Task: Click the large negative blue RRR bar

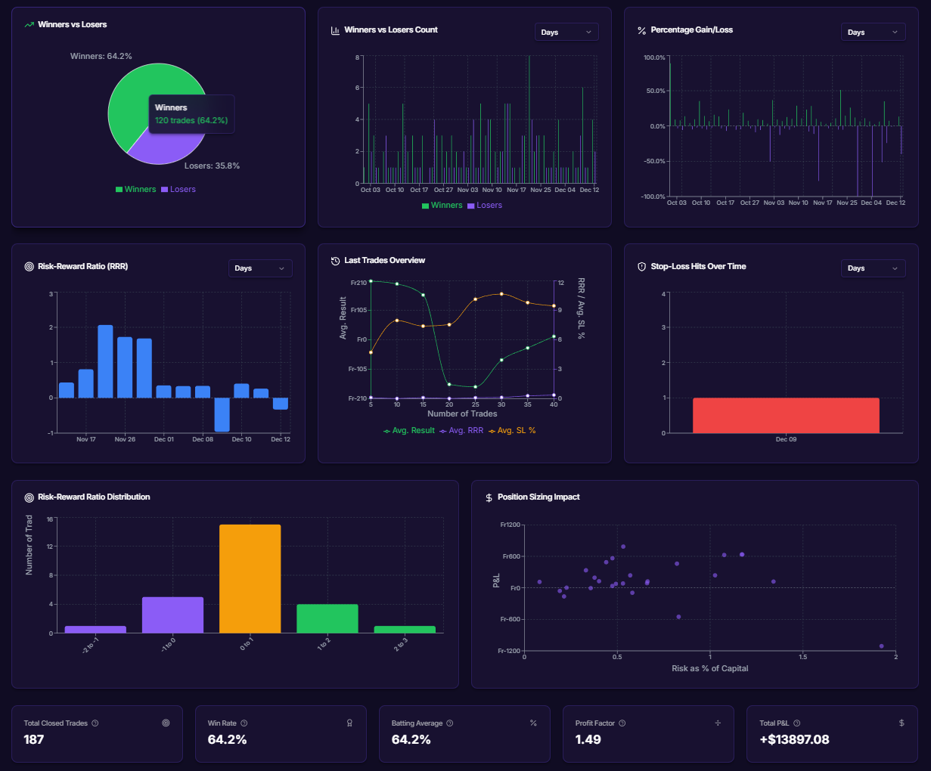Action: [222, 414]
